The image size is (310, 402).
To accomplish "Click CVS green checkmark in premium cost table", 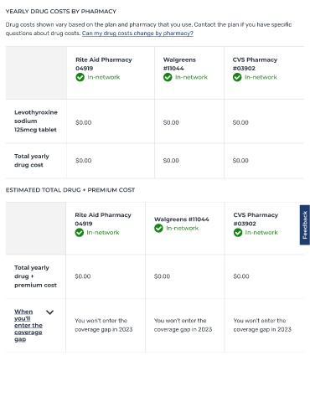I will point(238,232).
